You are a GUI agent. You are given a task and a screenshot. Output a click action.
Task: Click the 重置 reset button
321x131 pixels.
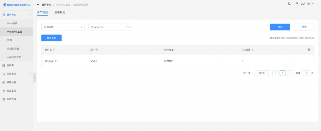(304, 27)
